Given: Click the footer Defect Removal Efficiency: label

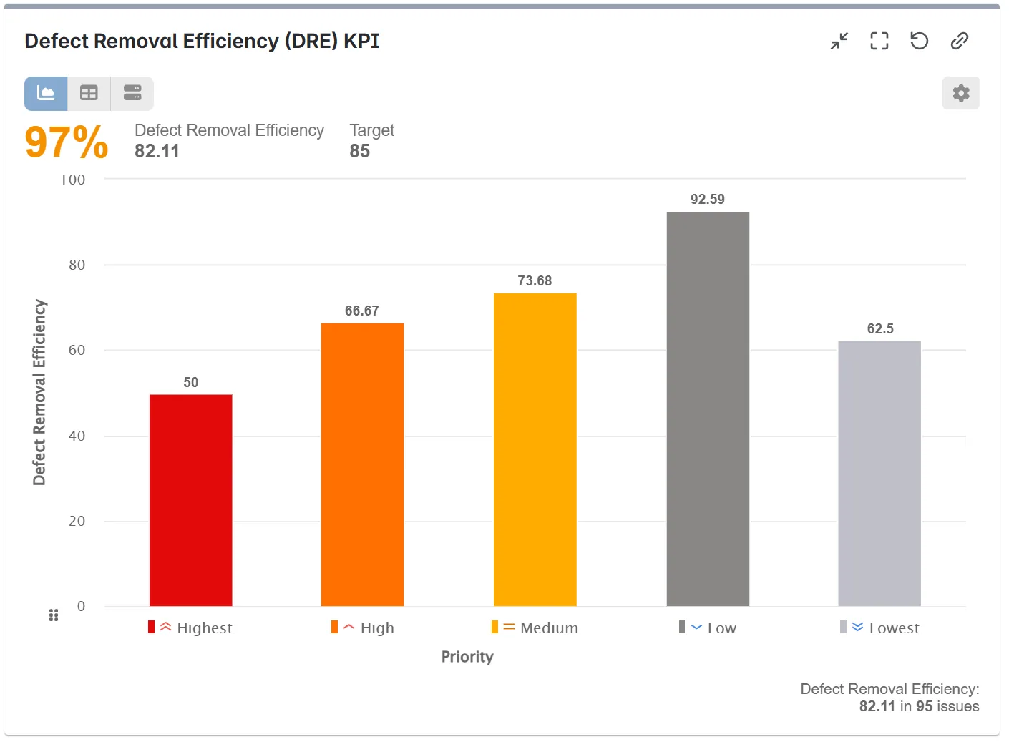Looking at the screenshot, I should (890, 689).
